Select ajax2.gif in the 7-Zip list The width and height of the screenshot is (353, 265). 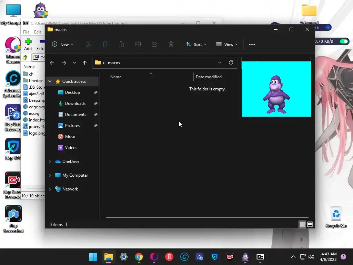(x=34, y=94)
